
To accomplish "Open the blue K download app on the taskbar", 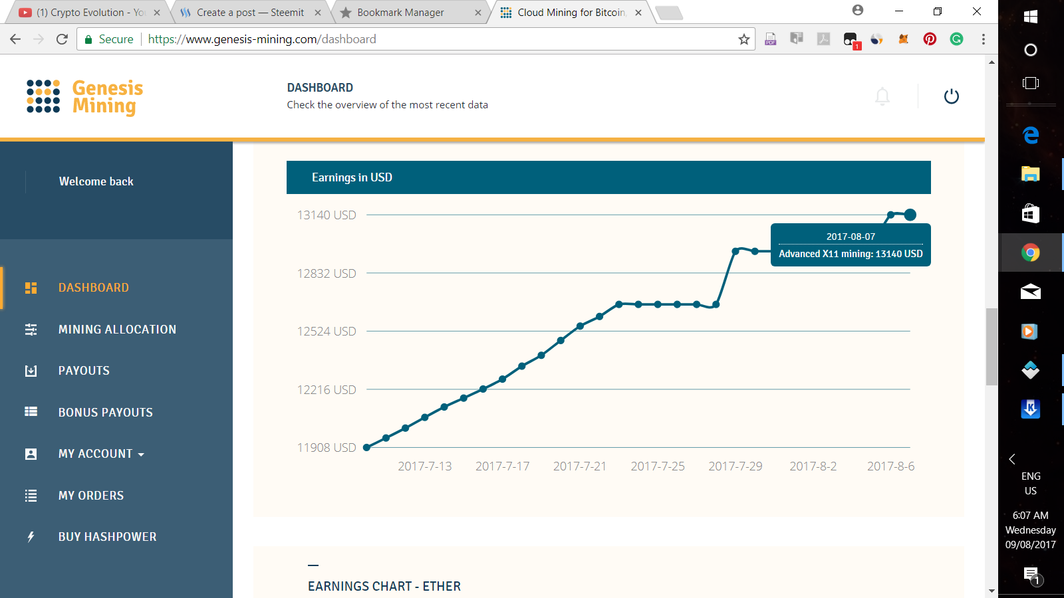I will (1031, 409).
